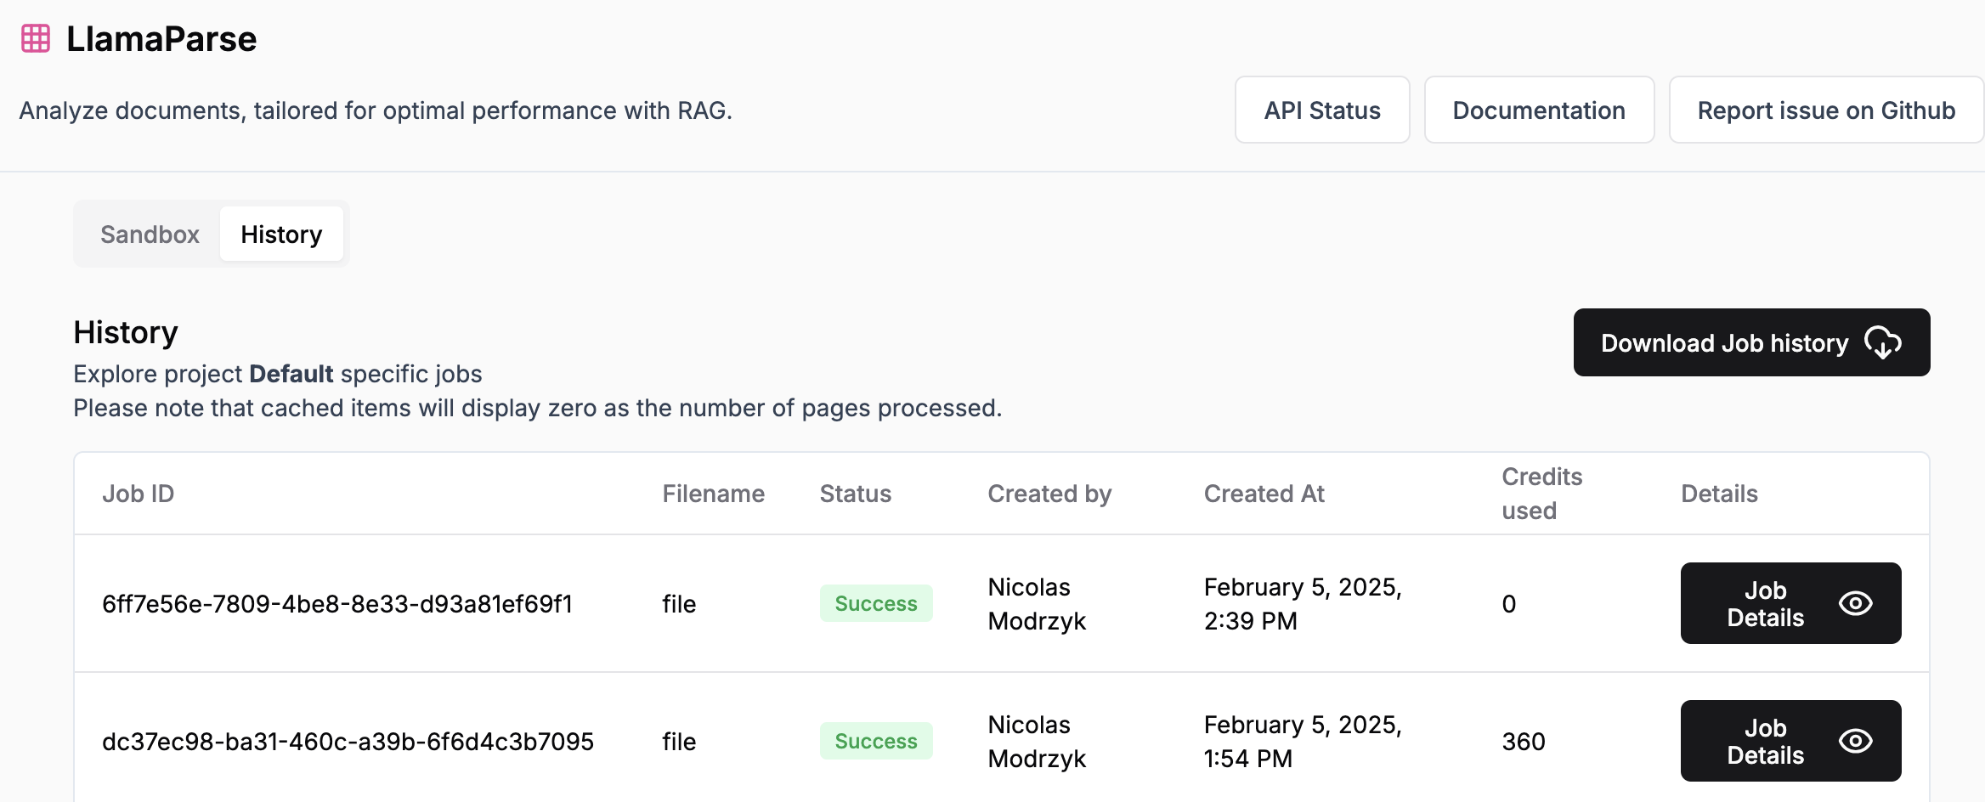
Task: Click the cloud download icon
Action: click(x=1882, y=343)
